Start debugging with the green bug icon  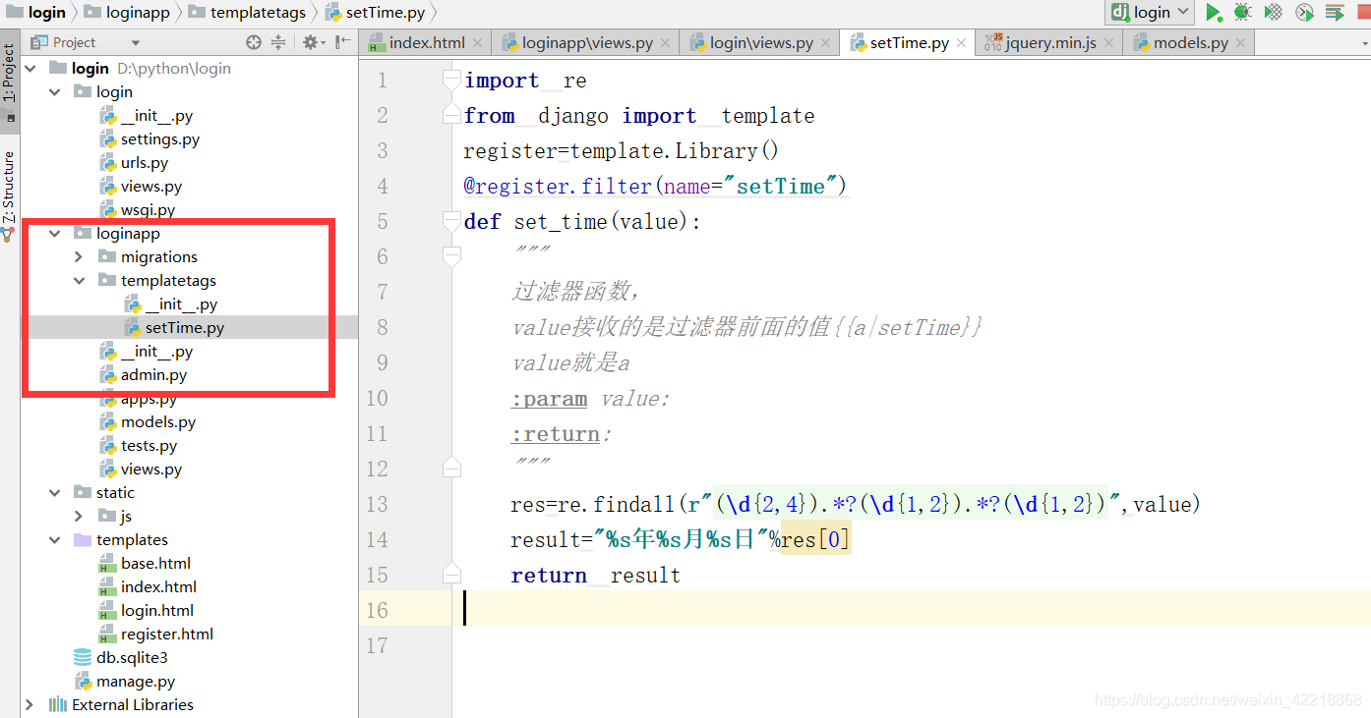[1242, 13]
